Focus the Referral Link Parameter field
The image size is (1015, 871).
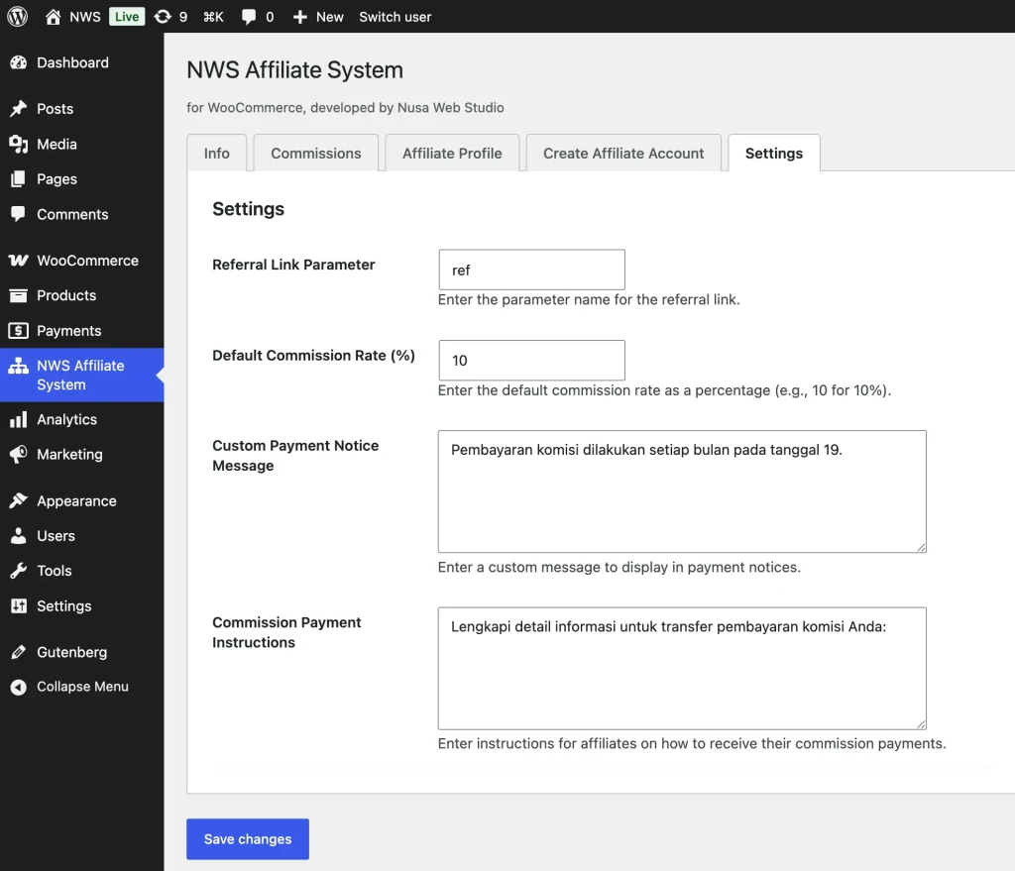coord(531,270)
